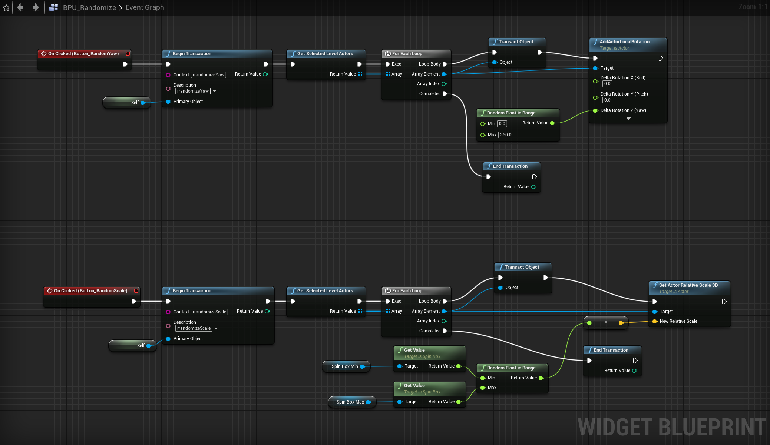
Task: Click the Delta Rotation X (Roll) value field
Action: 607,84
